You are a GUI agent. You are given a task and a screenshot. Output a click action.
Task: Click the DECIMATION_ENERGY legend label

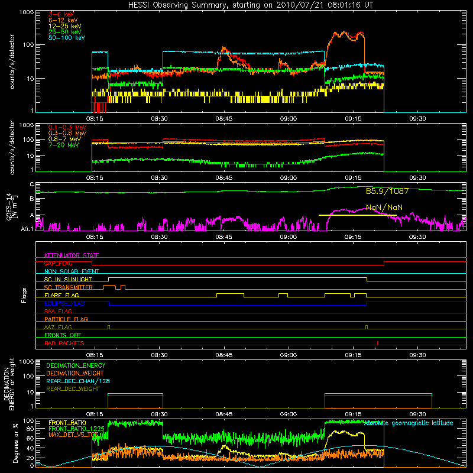[x=76, y=365]
